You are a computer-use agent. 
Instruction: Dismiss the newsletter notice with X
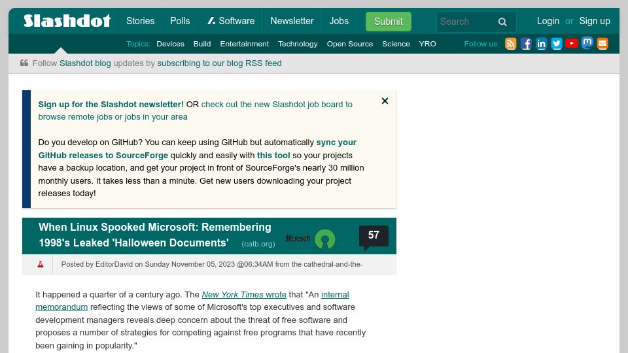[385, 101]
